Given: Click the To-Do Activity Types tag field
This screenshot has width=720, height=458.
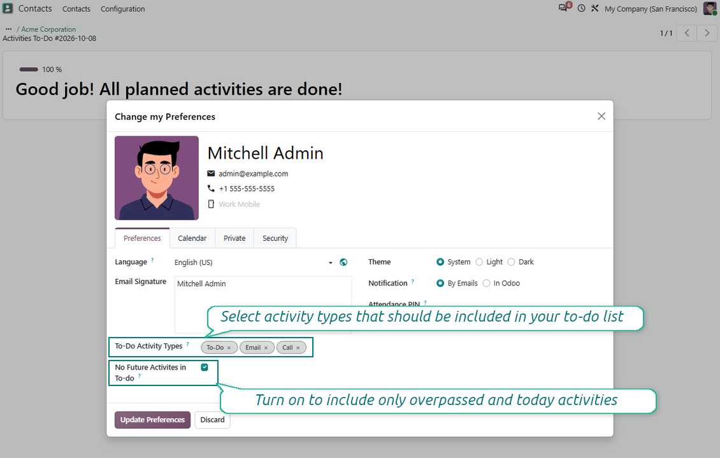Looking at the screenshot, I should [254, 347].
